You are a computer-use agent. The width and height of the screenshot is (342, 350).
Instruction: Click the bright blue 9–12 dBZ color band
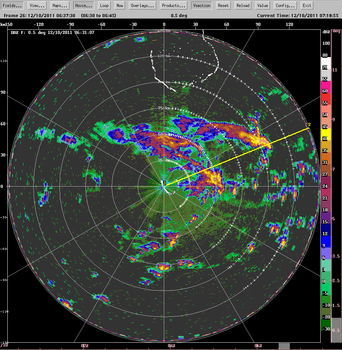tap(326, 241)
